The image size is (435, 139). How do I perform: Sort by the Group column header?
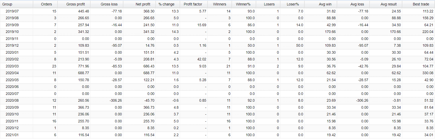tap(16, 4)
